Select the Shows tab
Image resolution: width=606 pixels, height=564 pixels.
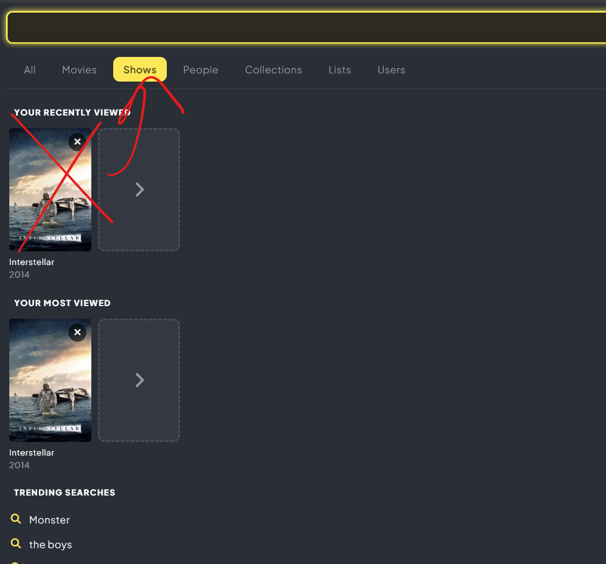[140, 70]
